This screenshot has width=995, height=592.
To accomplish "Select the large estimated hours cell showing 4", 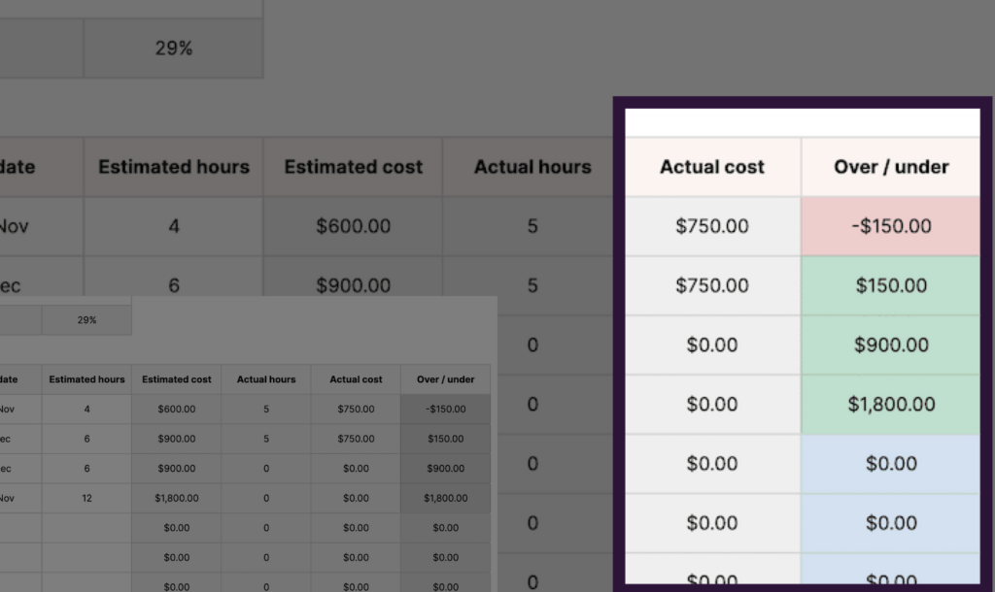I will pyautogui.click(x=173, y=226).
